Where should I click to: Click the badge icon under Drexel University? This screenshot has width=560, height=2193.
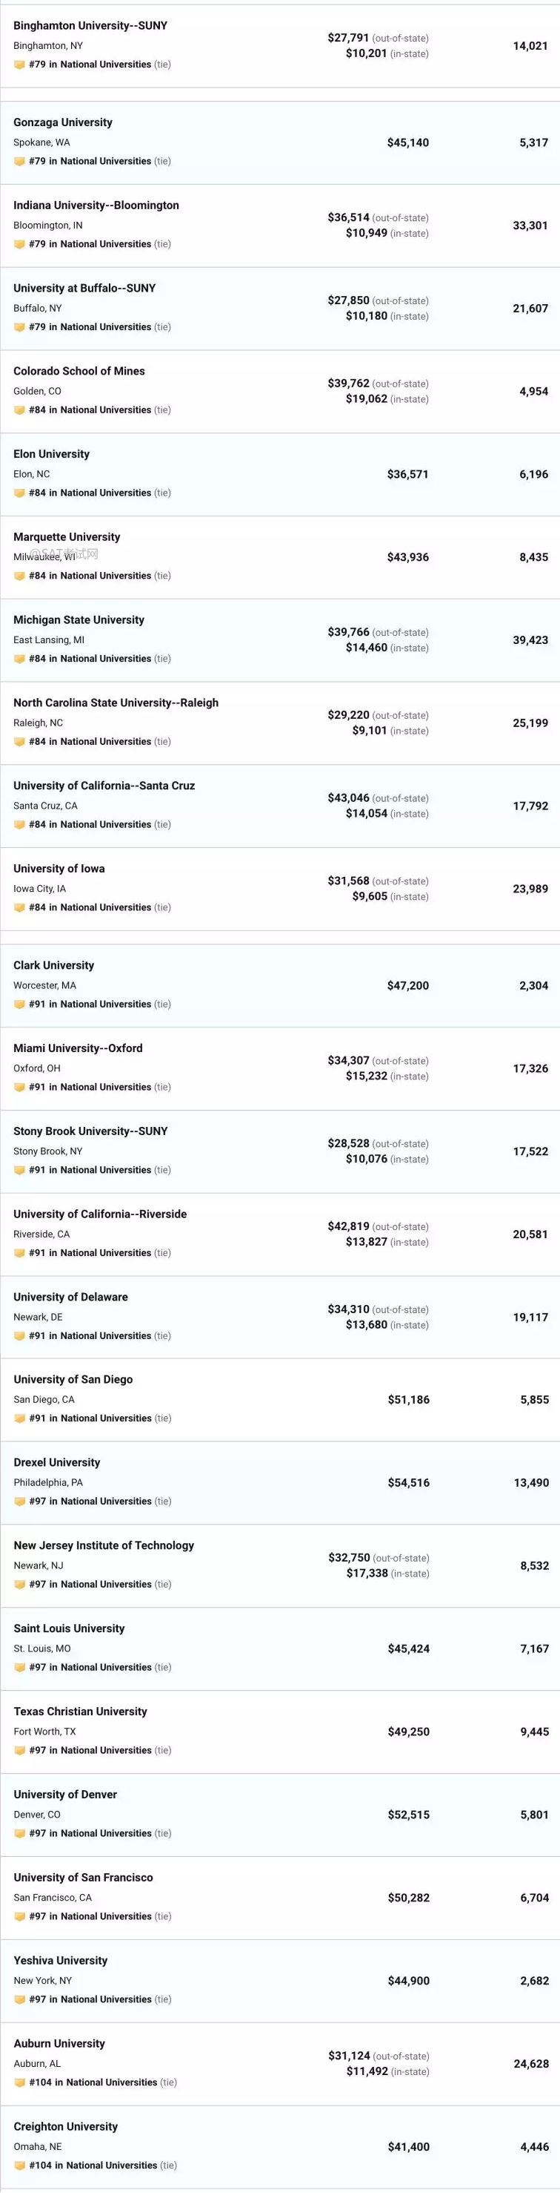(19, 1502)
